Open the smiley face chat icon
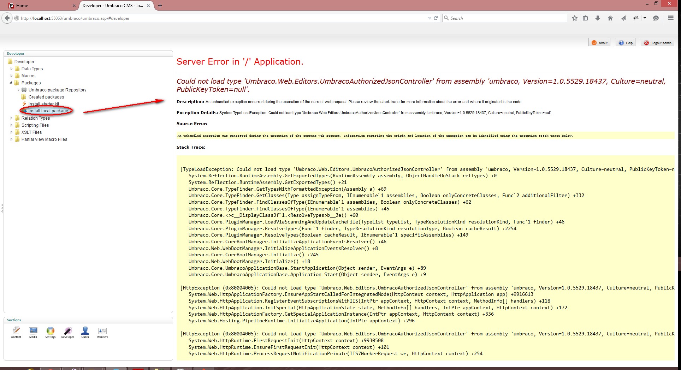The image size is (681, 370). (x=656, y=18)
